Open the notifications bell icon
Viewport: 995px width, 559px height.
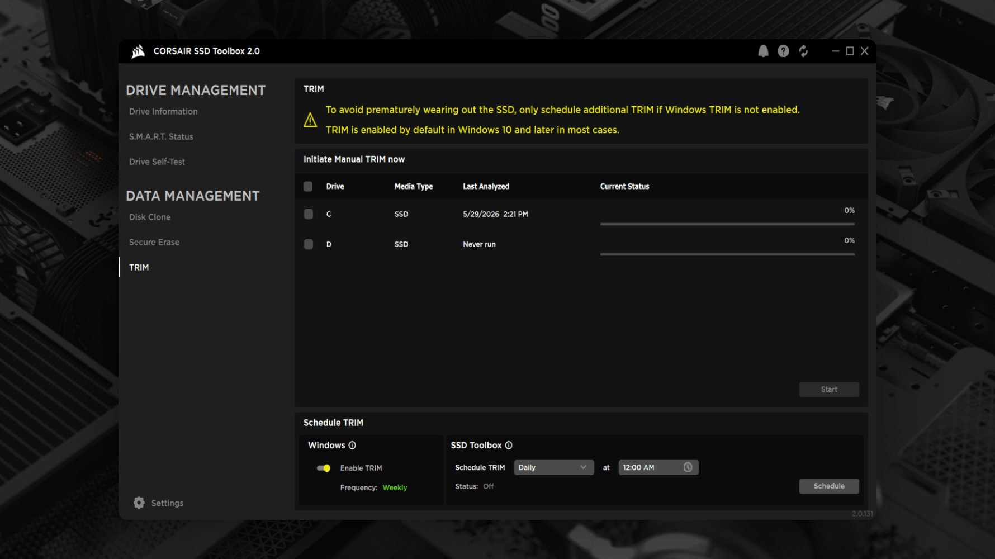(x=763, y=51)
